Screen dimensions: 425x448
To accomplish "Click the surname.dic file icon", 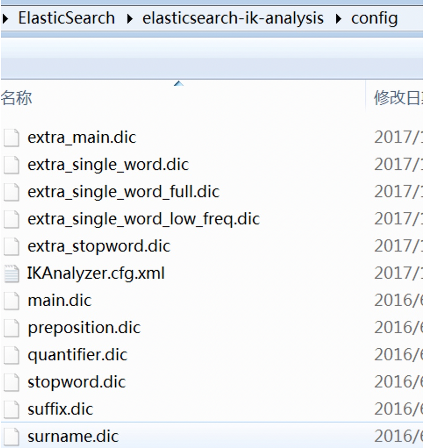I will 12,436.
